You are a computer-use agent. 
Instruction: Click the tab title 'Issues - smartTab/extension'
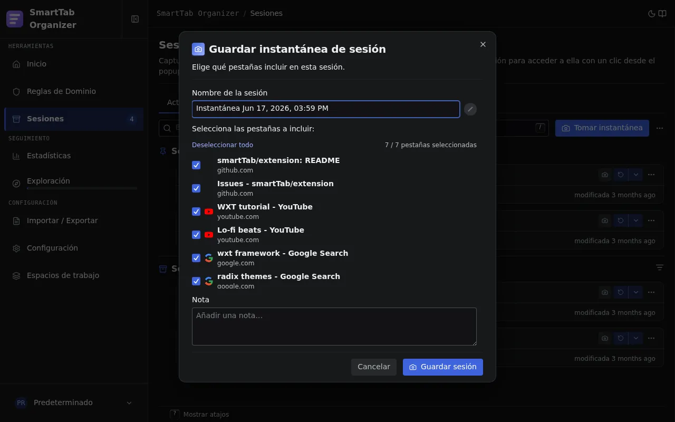275,184
